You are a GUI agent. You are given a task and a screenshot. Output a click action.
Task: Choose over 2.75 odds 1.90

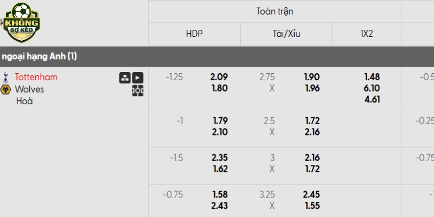point(312,77)
